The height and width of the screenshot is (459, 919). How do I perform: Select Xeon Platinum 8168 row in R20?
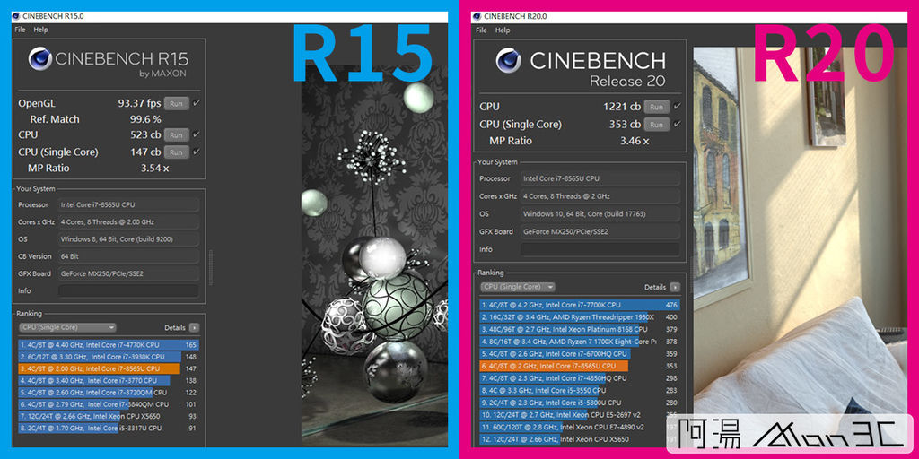581,330
